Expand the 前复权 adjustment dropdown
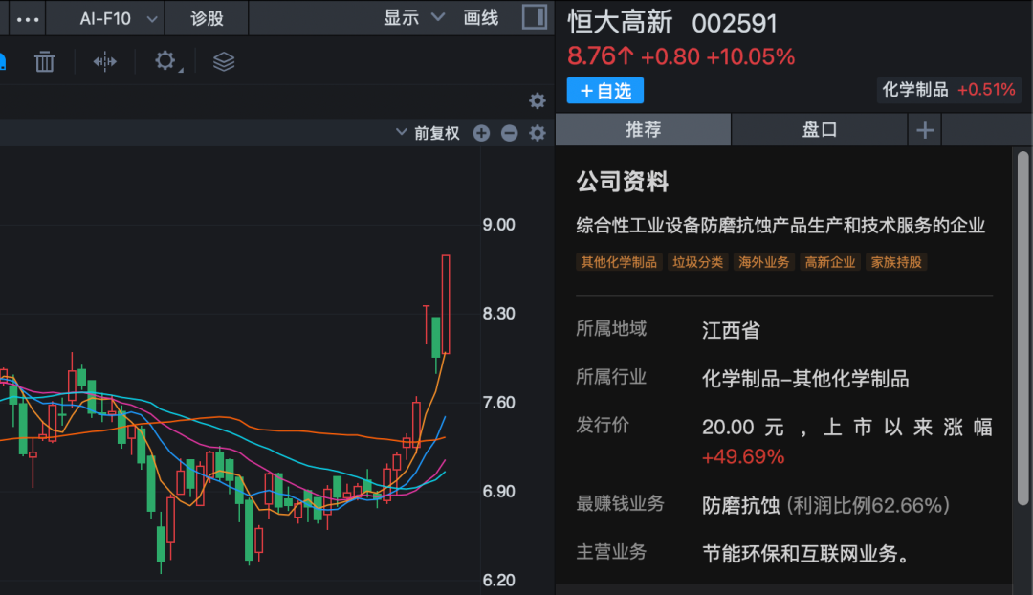This screenshot has width=1033, height=595. 428,133
